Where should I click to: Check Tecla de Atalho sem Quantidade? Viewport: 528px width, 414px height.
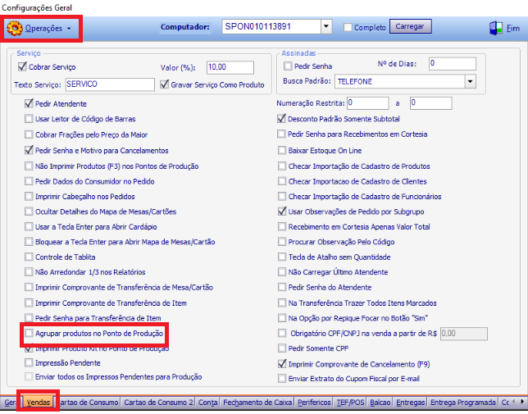pyautogui.click(x=282, y=257)
